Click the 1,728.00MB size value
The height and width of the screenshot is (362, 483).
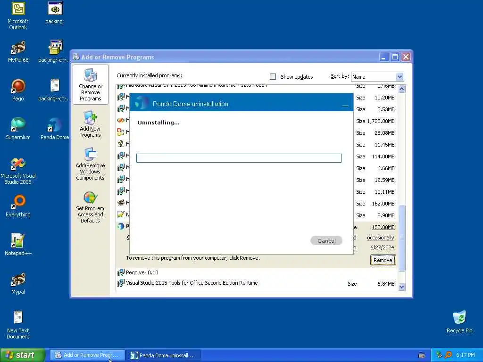381,121
